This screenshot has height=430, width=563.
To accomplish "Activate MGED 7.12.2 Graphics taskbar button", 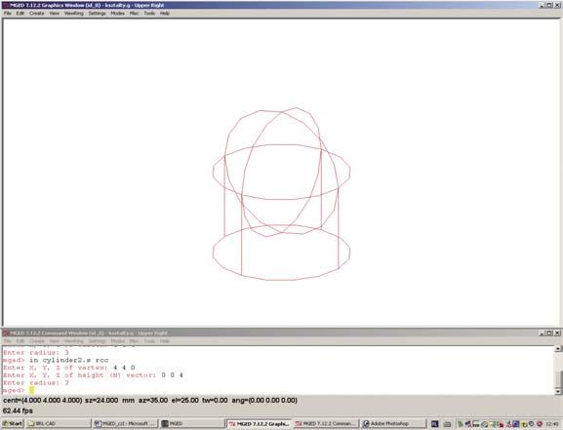I will pos(260,423).
